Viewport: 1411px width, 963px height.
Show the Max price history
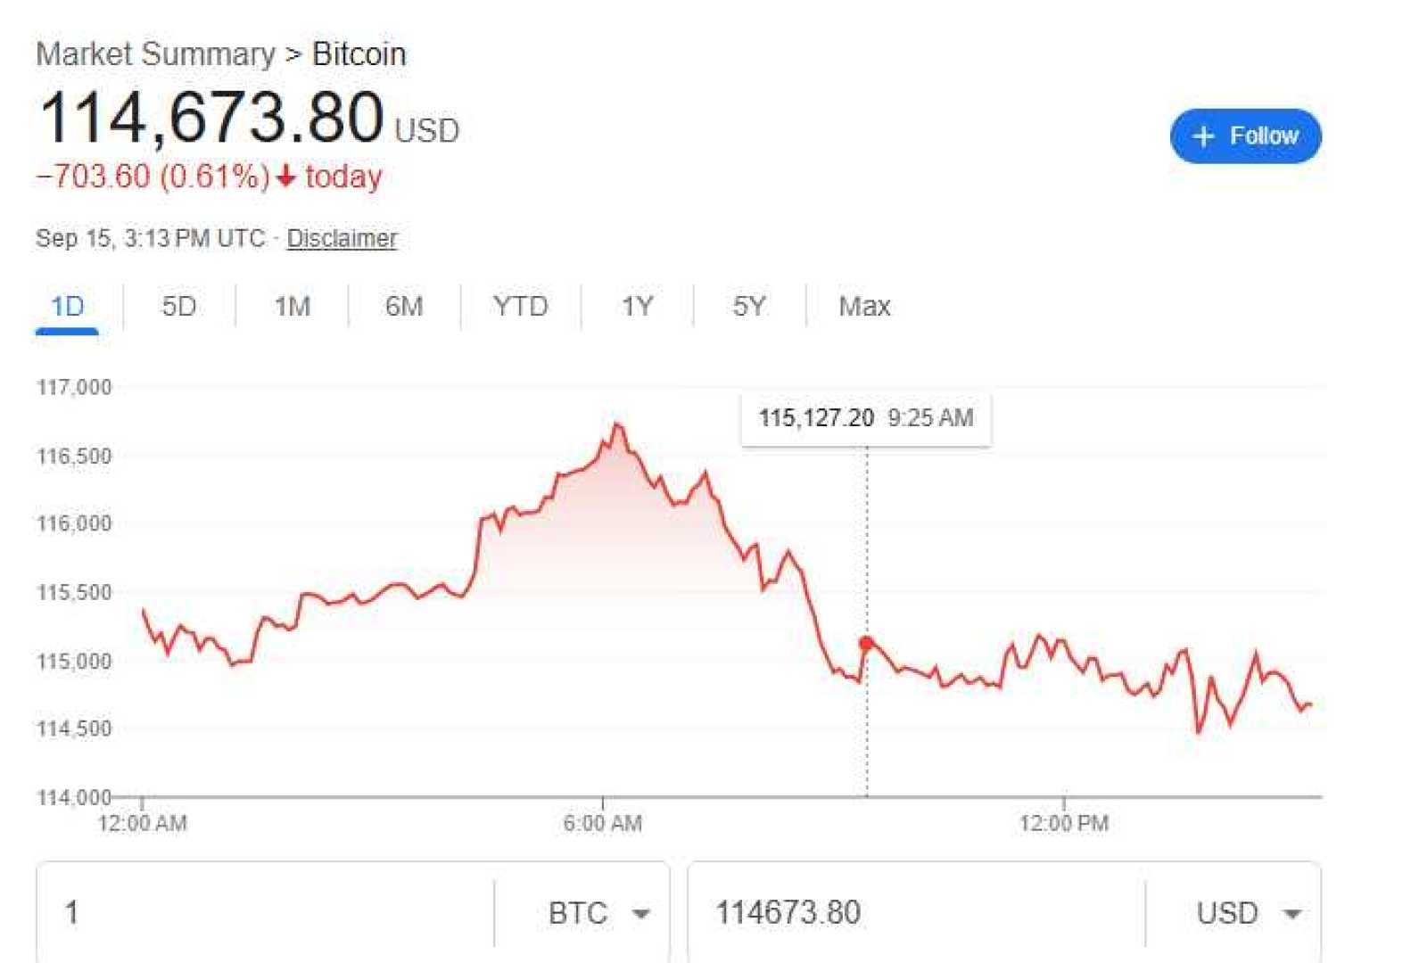coord(864,307)
